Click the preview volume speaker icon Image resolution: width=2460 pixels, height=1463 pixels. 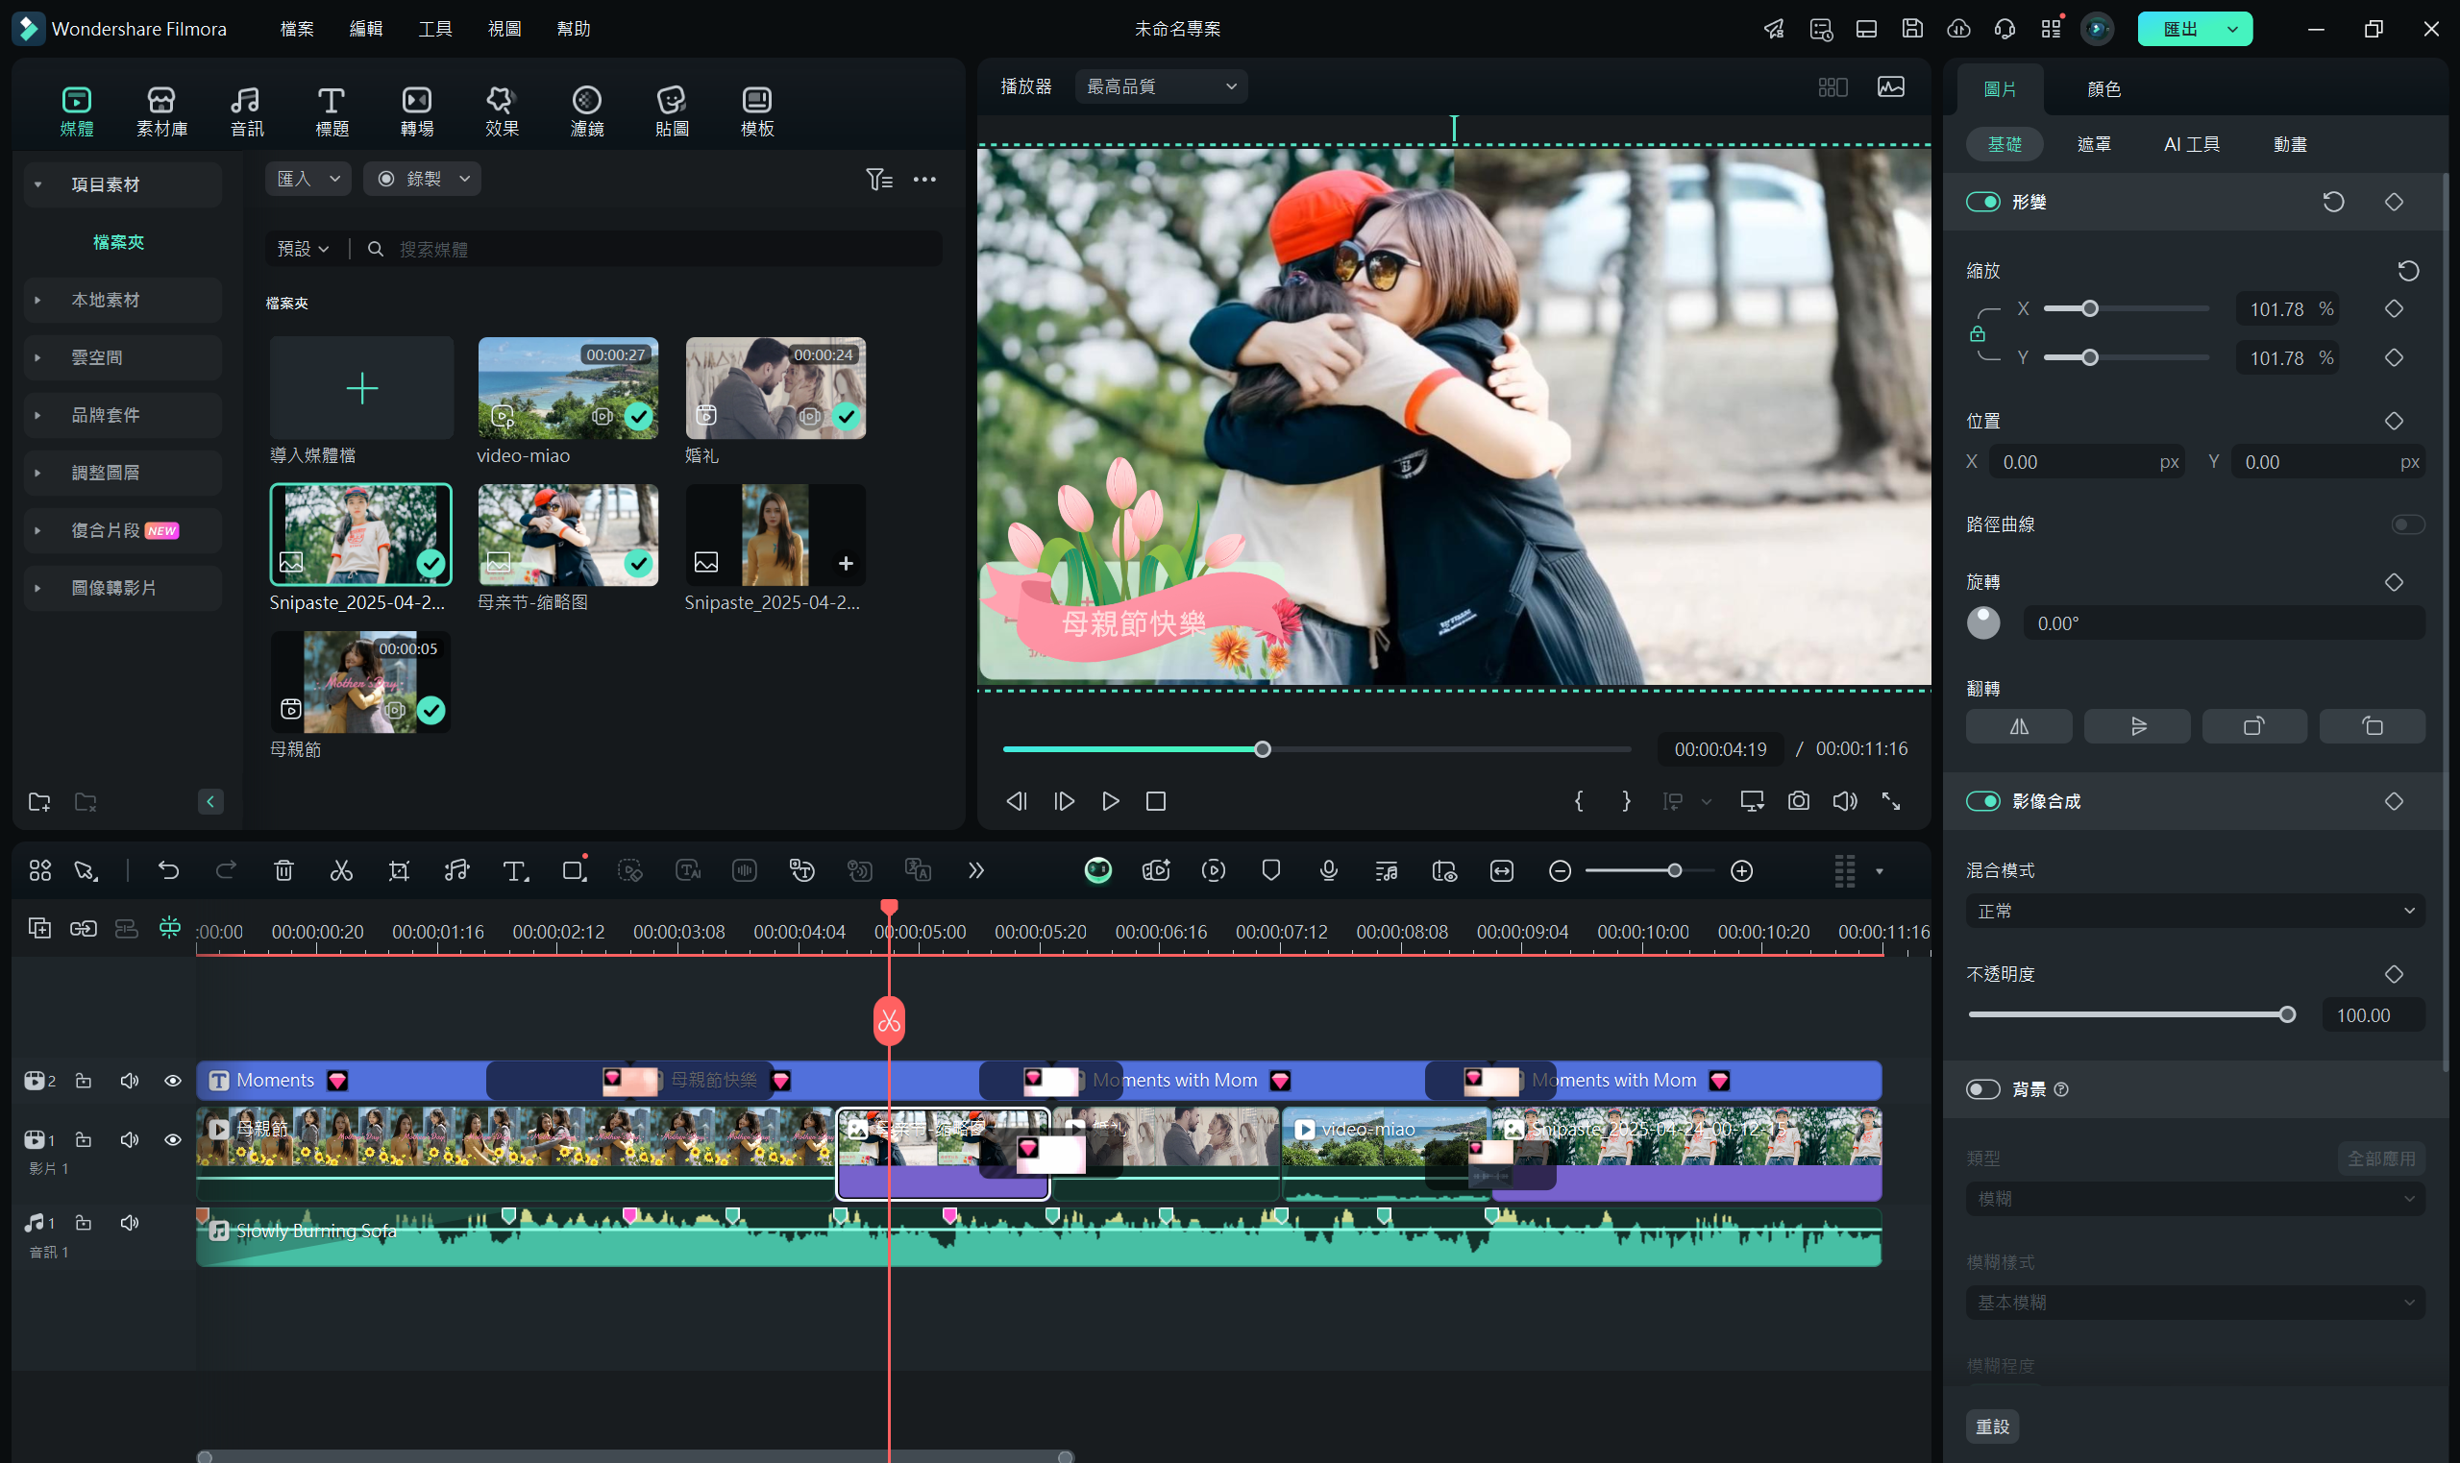[1845, 801]
